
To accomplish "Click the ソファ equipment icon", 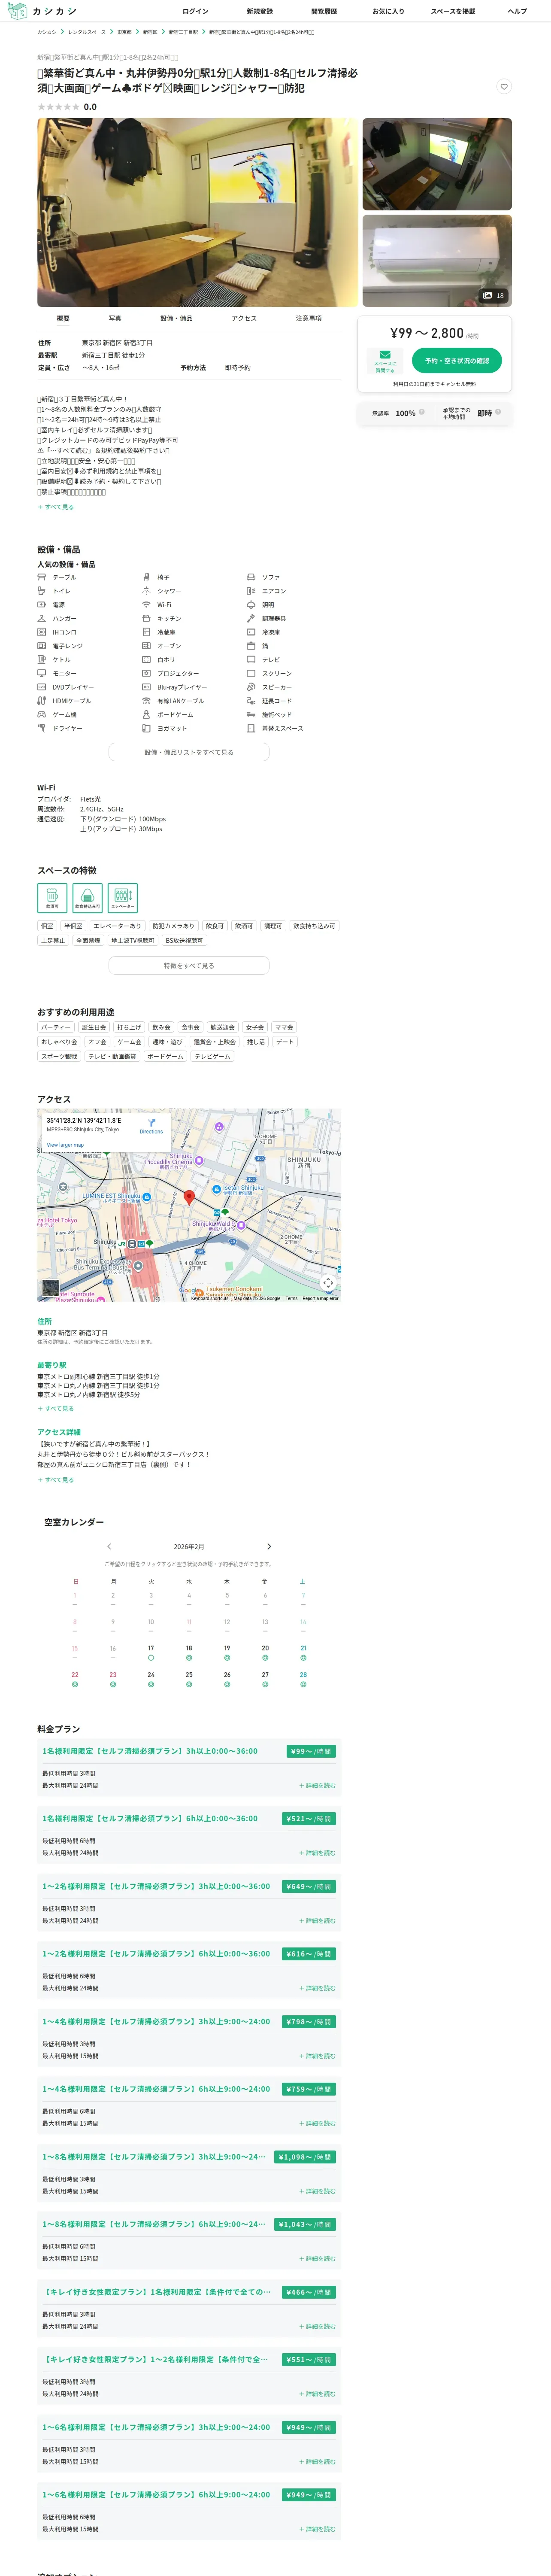I will coord(251,577).
